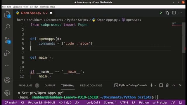This screenshot has width=187, height=105.
Task: Click the editor minimap preview
Action: (x=177, y=24)
